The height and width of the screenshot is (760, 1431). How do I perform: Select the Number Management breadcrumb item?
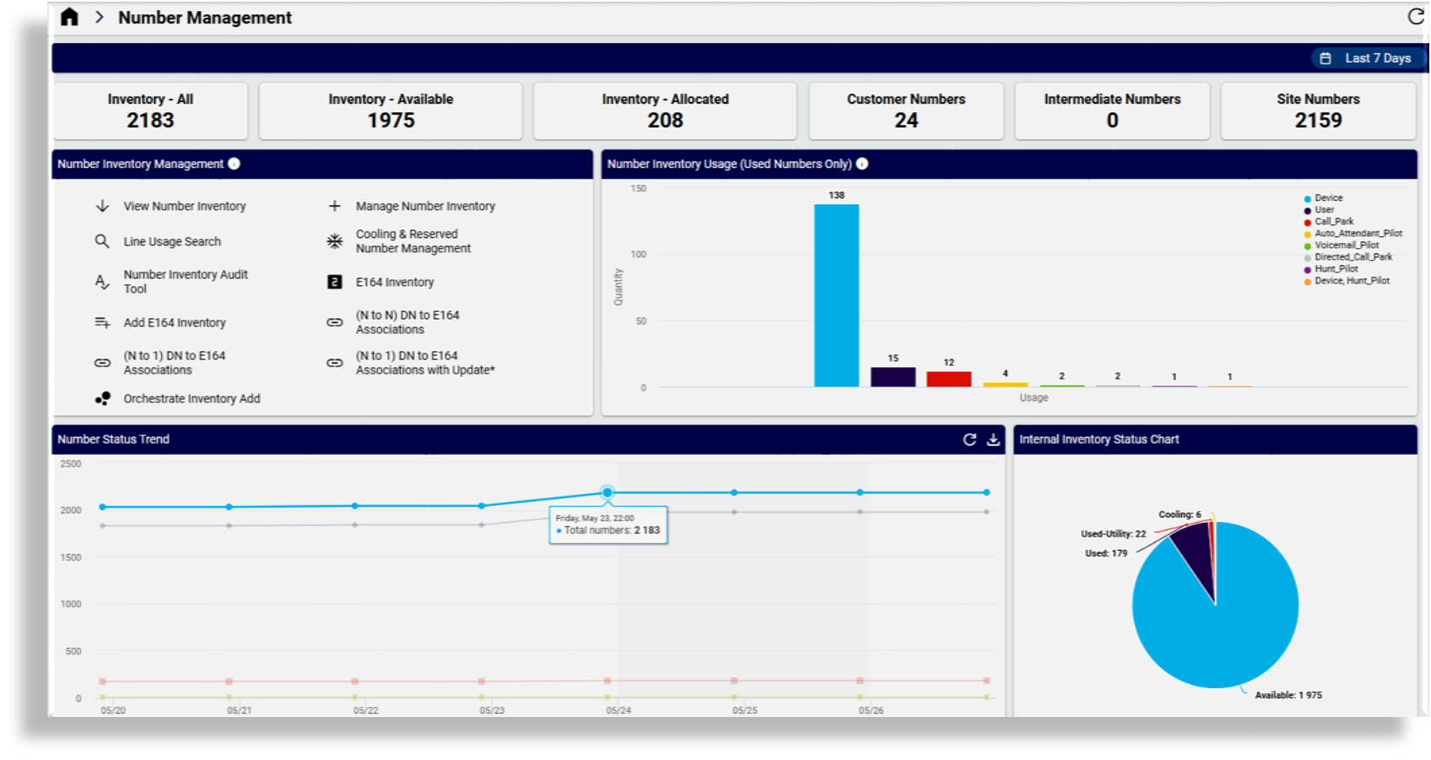205,17
